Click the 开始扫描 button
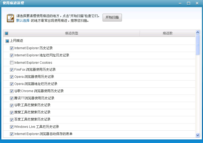The width and height of the screenshot is (203, 143). [112, 17]
